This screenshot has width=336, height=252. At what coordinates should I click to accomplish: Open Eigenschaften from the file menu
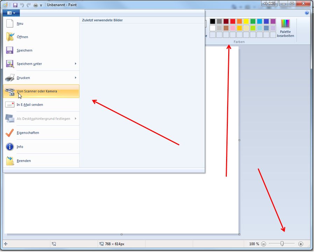click(x=41, y=133)
